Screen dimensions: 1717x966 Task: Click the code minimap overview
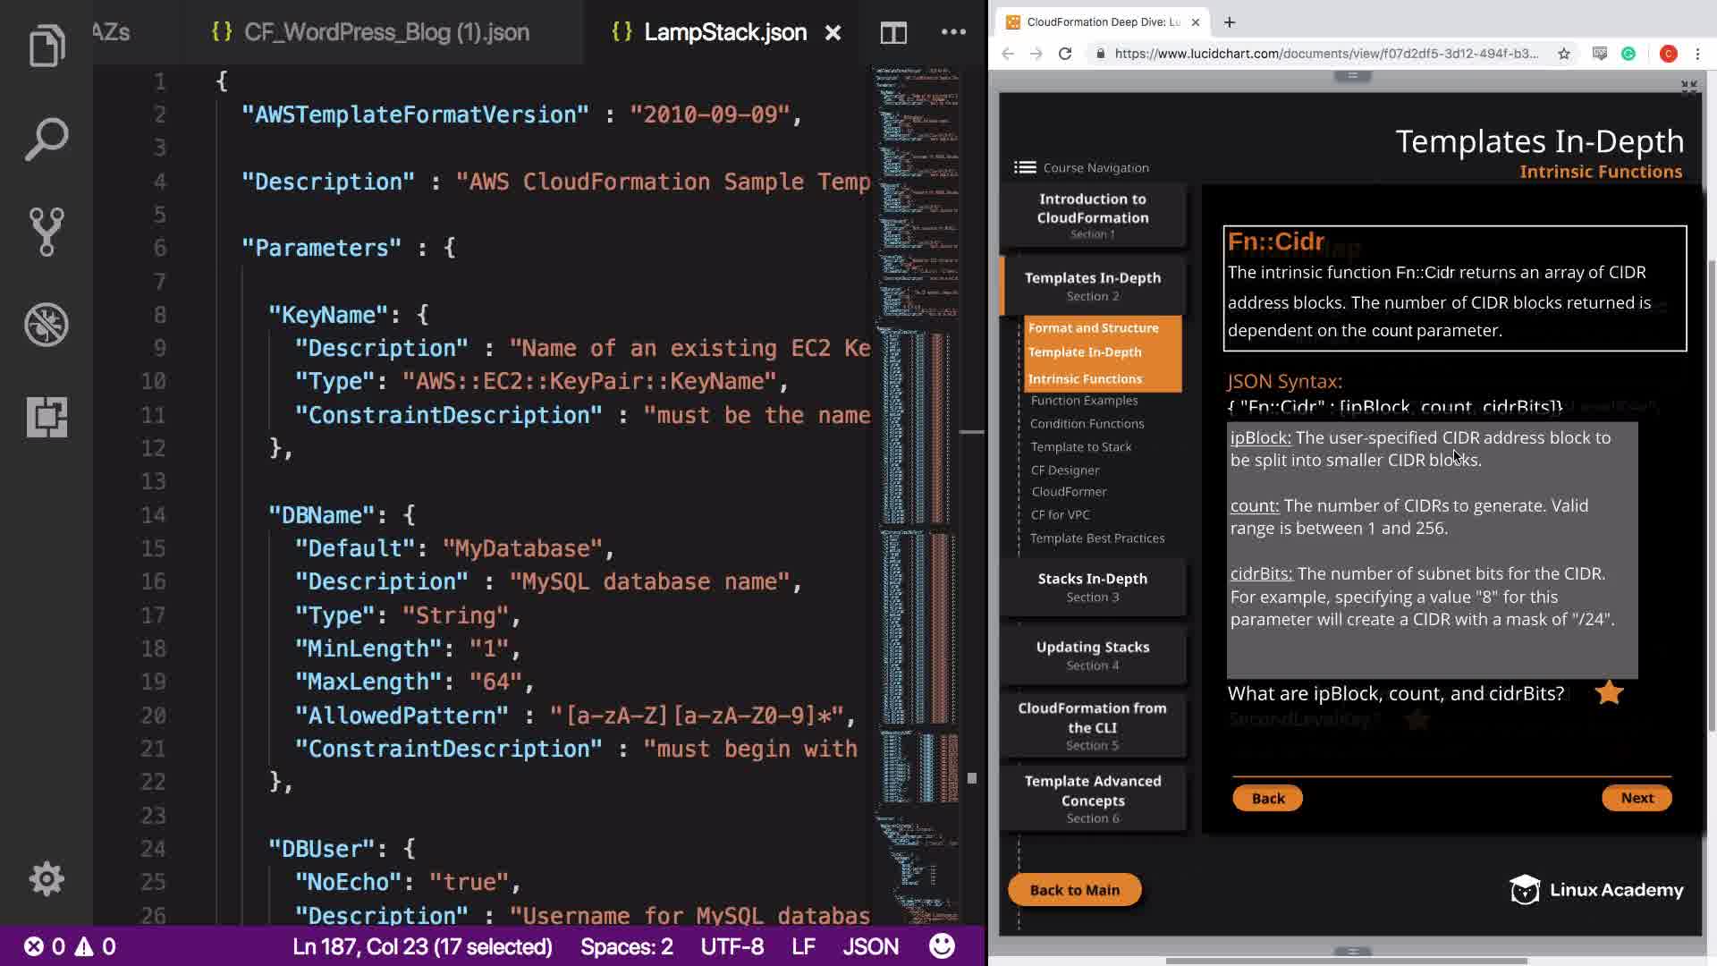click(x=917, y=447)
